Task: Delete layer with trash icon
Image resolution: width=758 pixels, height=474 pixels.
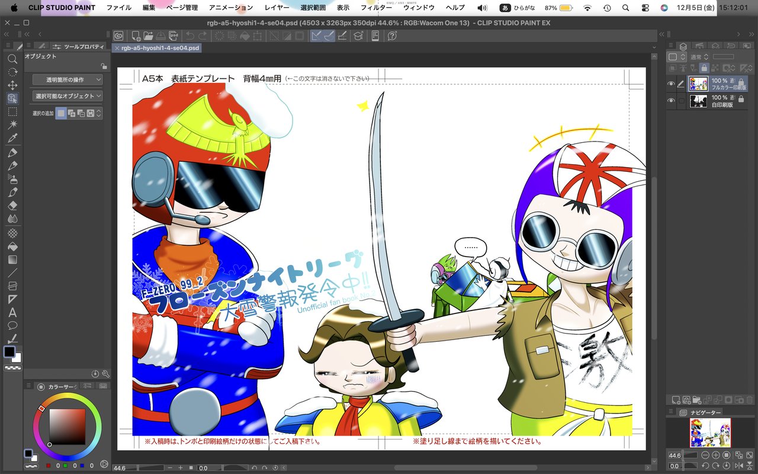Action: 750,401
